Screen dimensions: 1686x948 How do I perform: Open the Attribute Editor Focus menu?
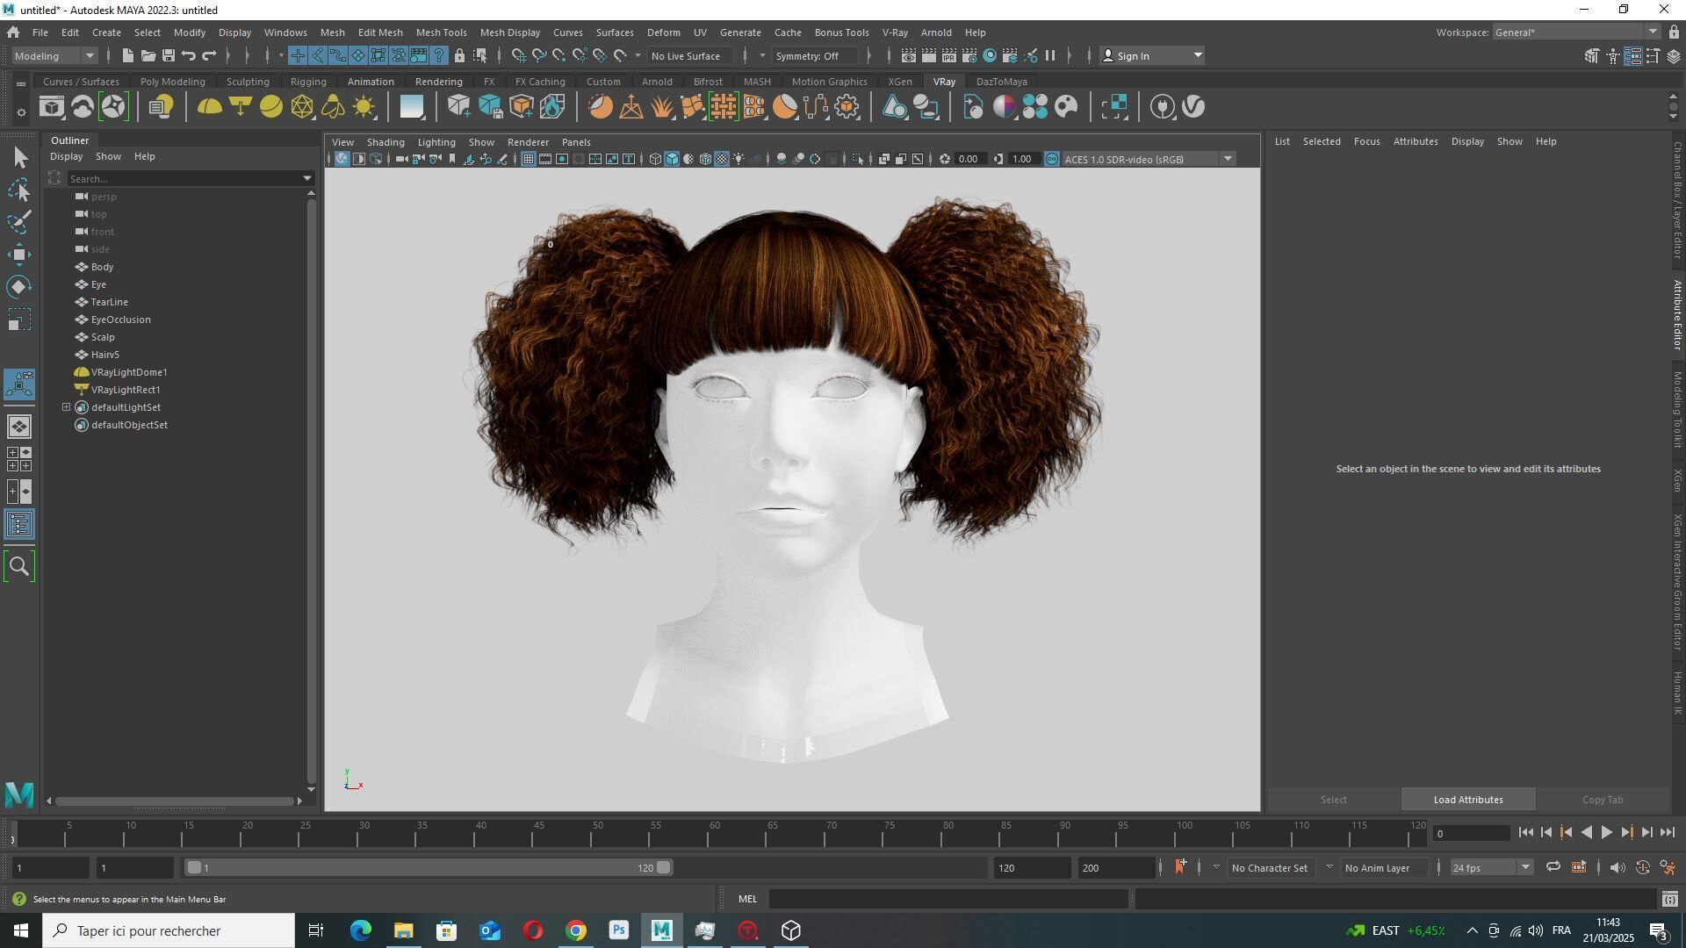pyautogui.click(x=1366, y=141)
